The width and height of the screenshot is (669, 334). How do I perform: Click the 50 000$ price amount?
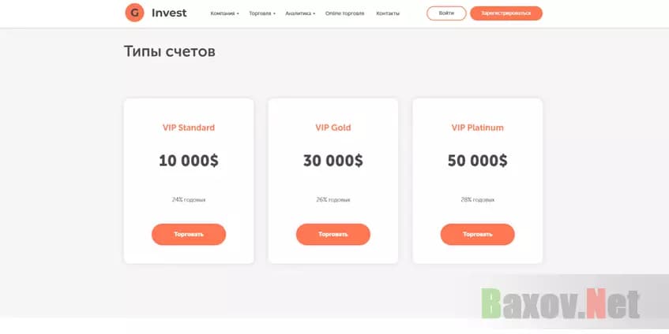click(x=477, y=161)
